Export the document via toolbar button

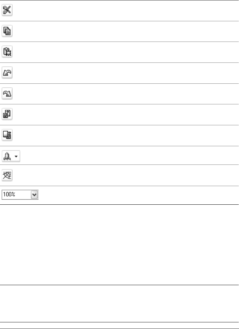click(x=7, y=135)
